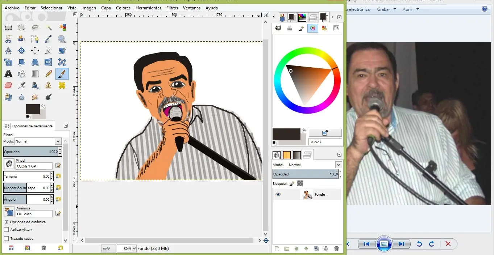Expand Opciones de dinámica section
494x255 pixels.
[x=6, y=222]
